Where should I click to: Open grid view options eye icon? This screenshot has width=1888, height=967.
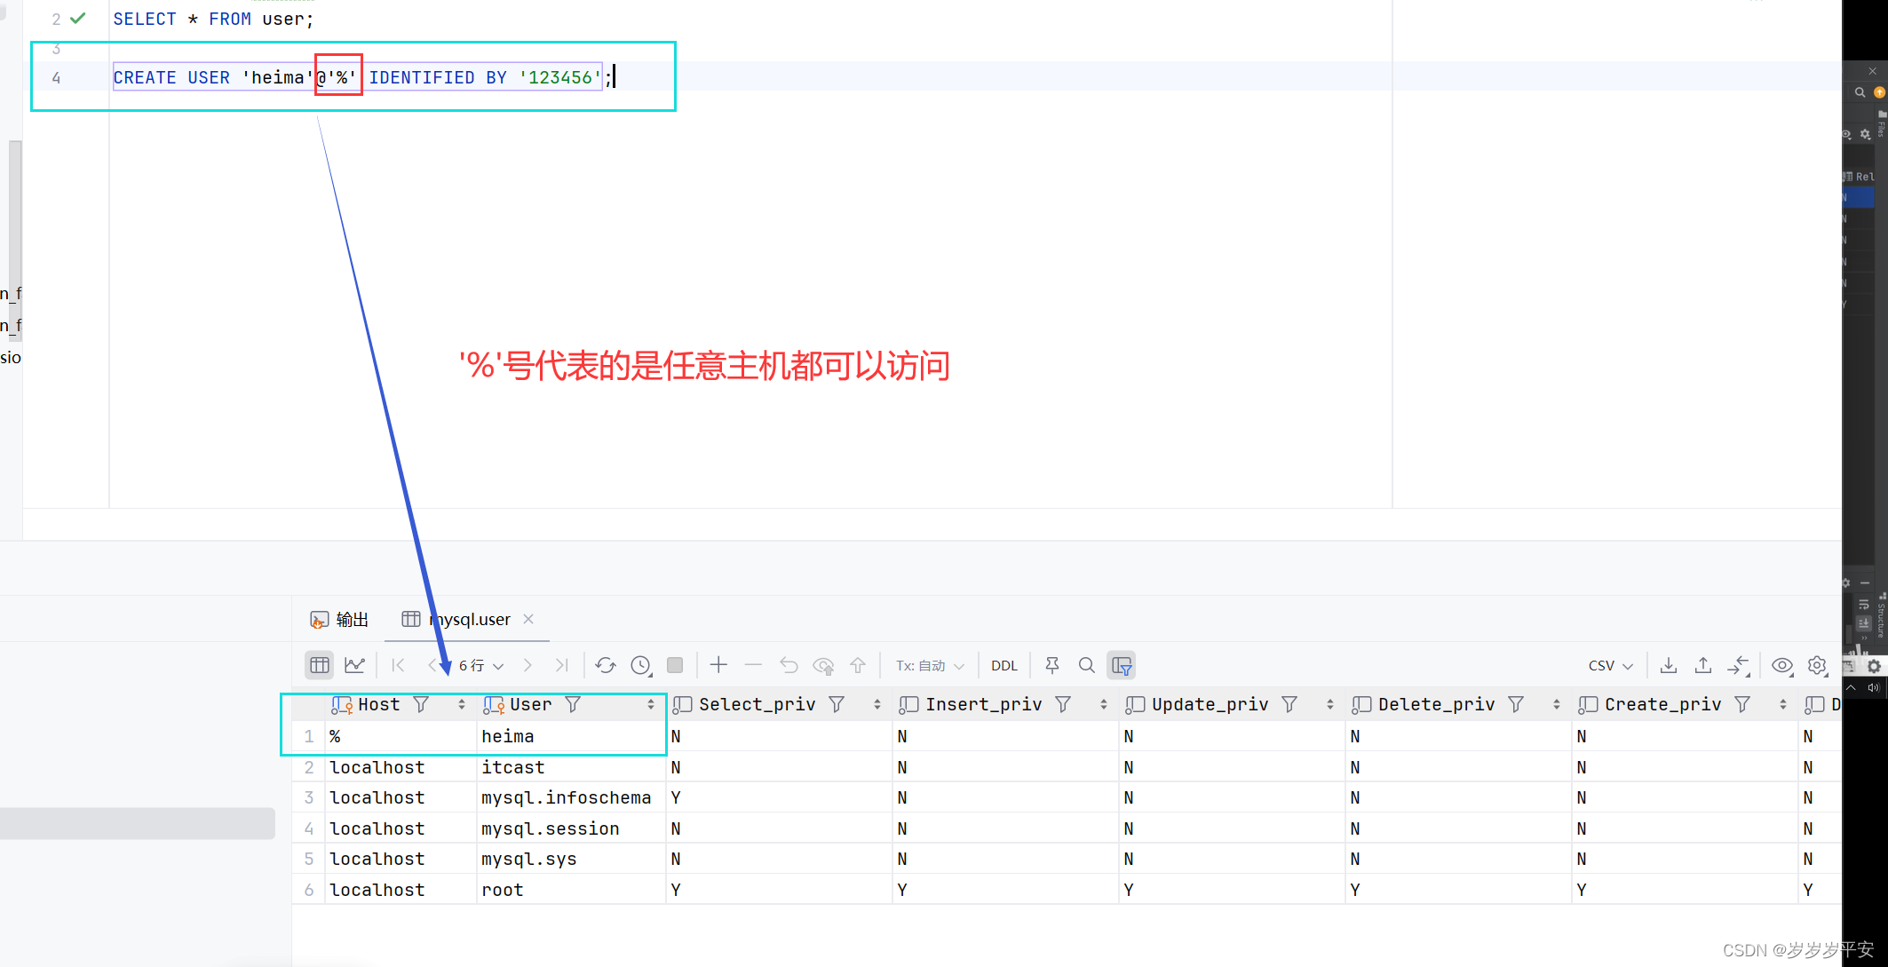coord(1781,665)
